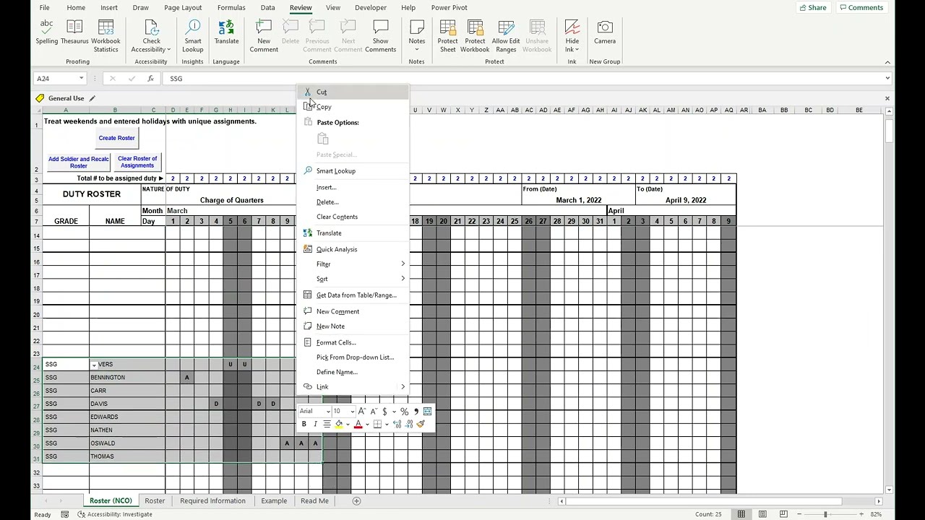
Task: Add a New Comment from the ribbon
Action: coord(264,36)
